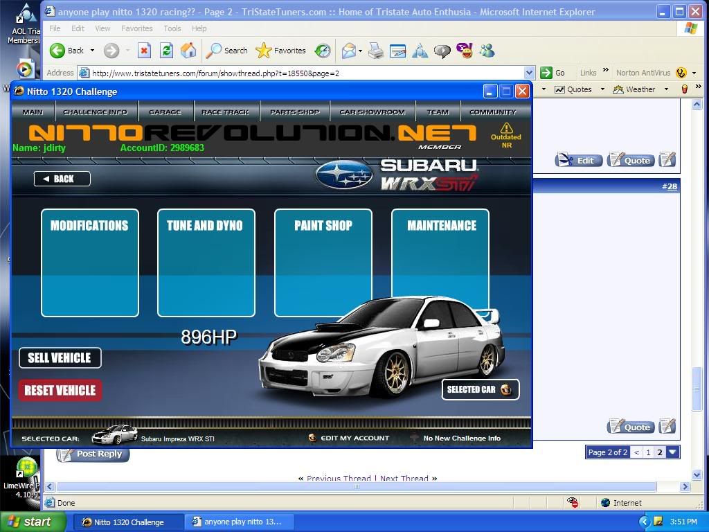Image resolution: width=709 pixels, height=532 pixels.
Task: Click the Windows Messenger people icon
Action: pos(487,51)
